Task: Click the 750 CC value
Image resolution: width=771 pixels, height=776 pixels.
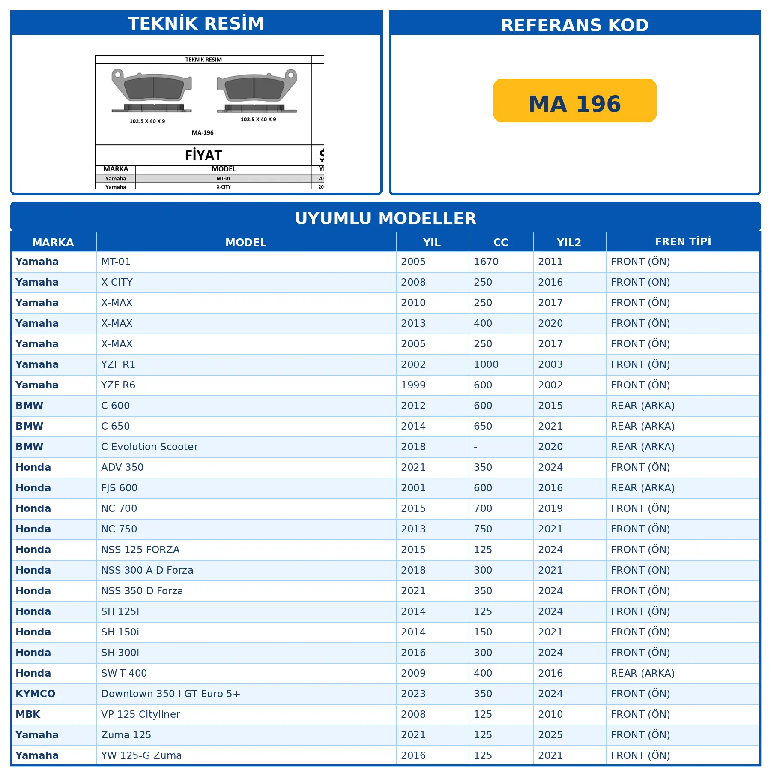Action: click(x=483, y=529)
